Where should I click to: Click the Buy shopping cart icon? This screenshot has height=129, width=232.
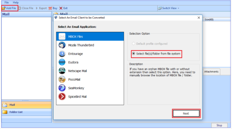point(50,8)
